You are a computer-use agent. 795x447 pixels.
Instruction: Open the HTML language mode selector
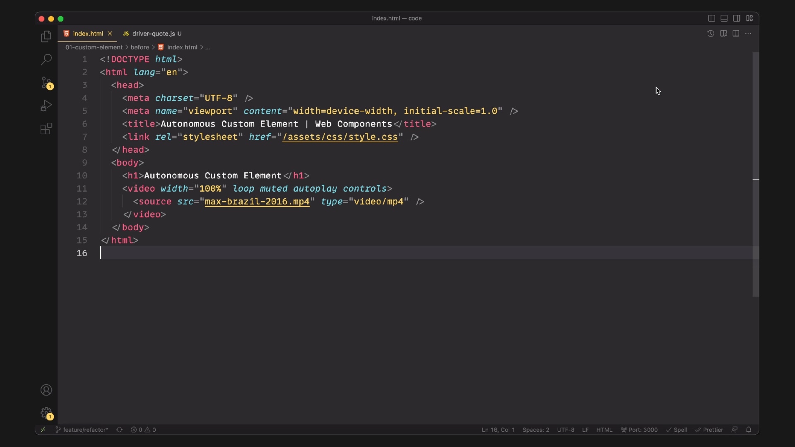(x=604, y=430)
